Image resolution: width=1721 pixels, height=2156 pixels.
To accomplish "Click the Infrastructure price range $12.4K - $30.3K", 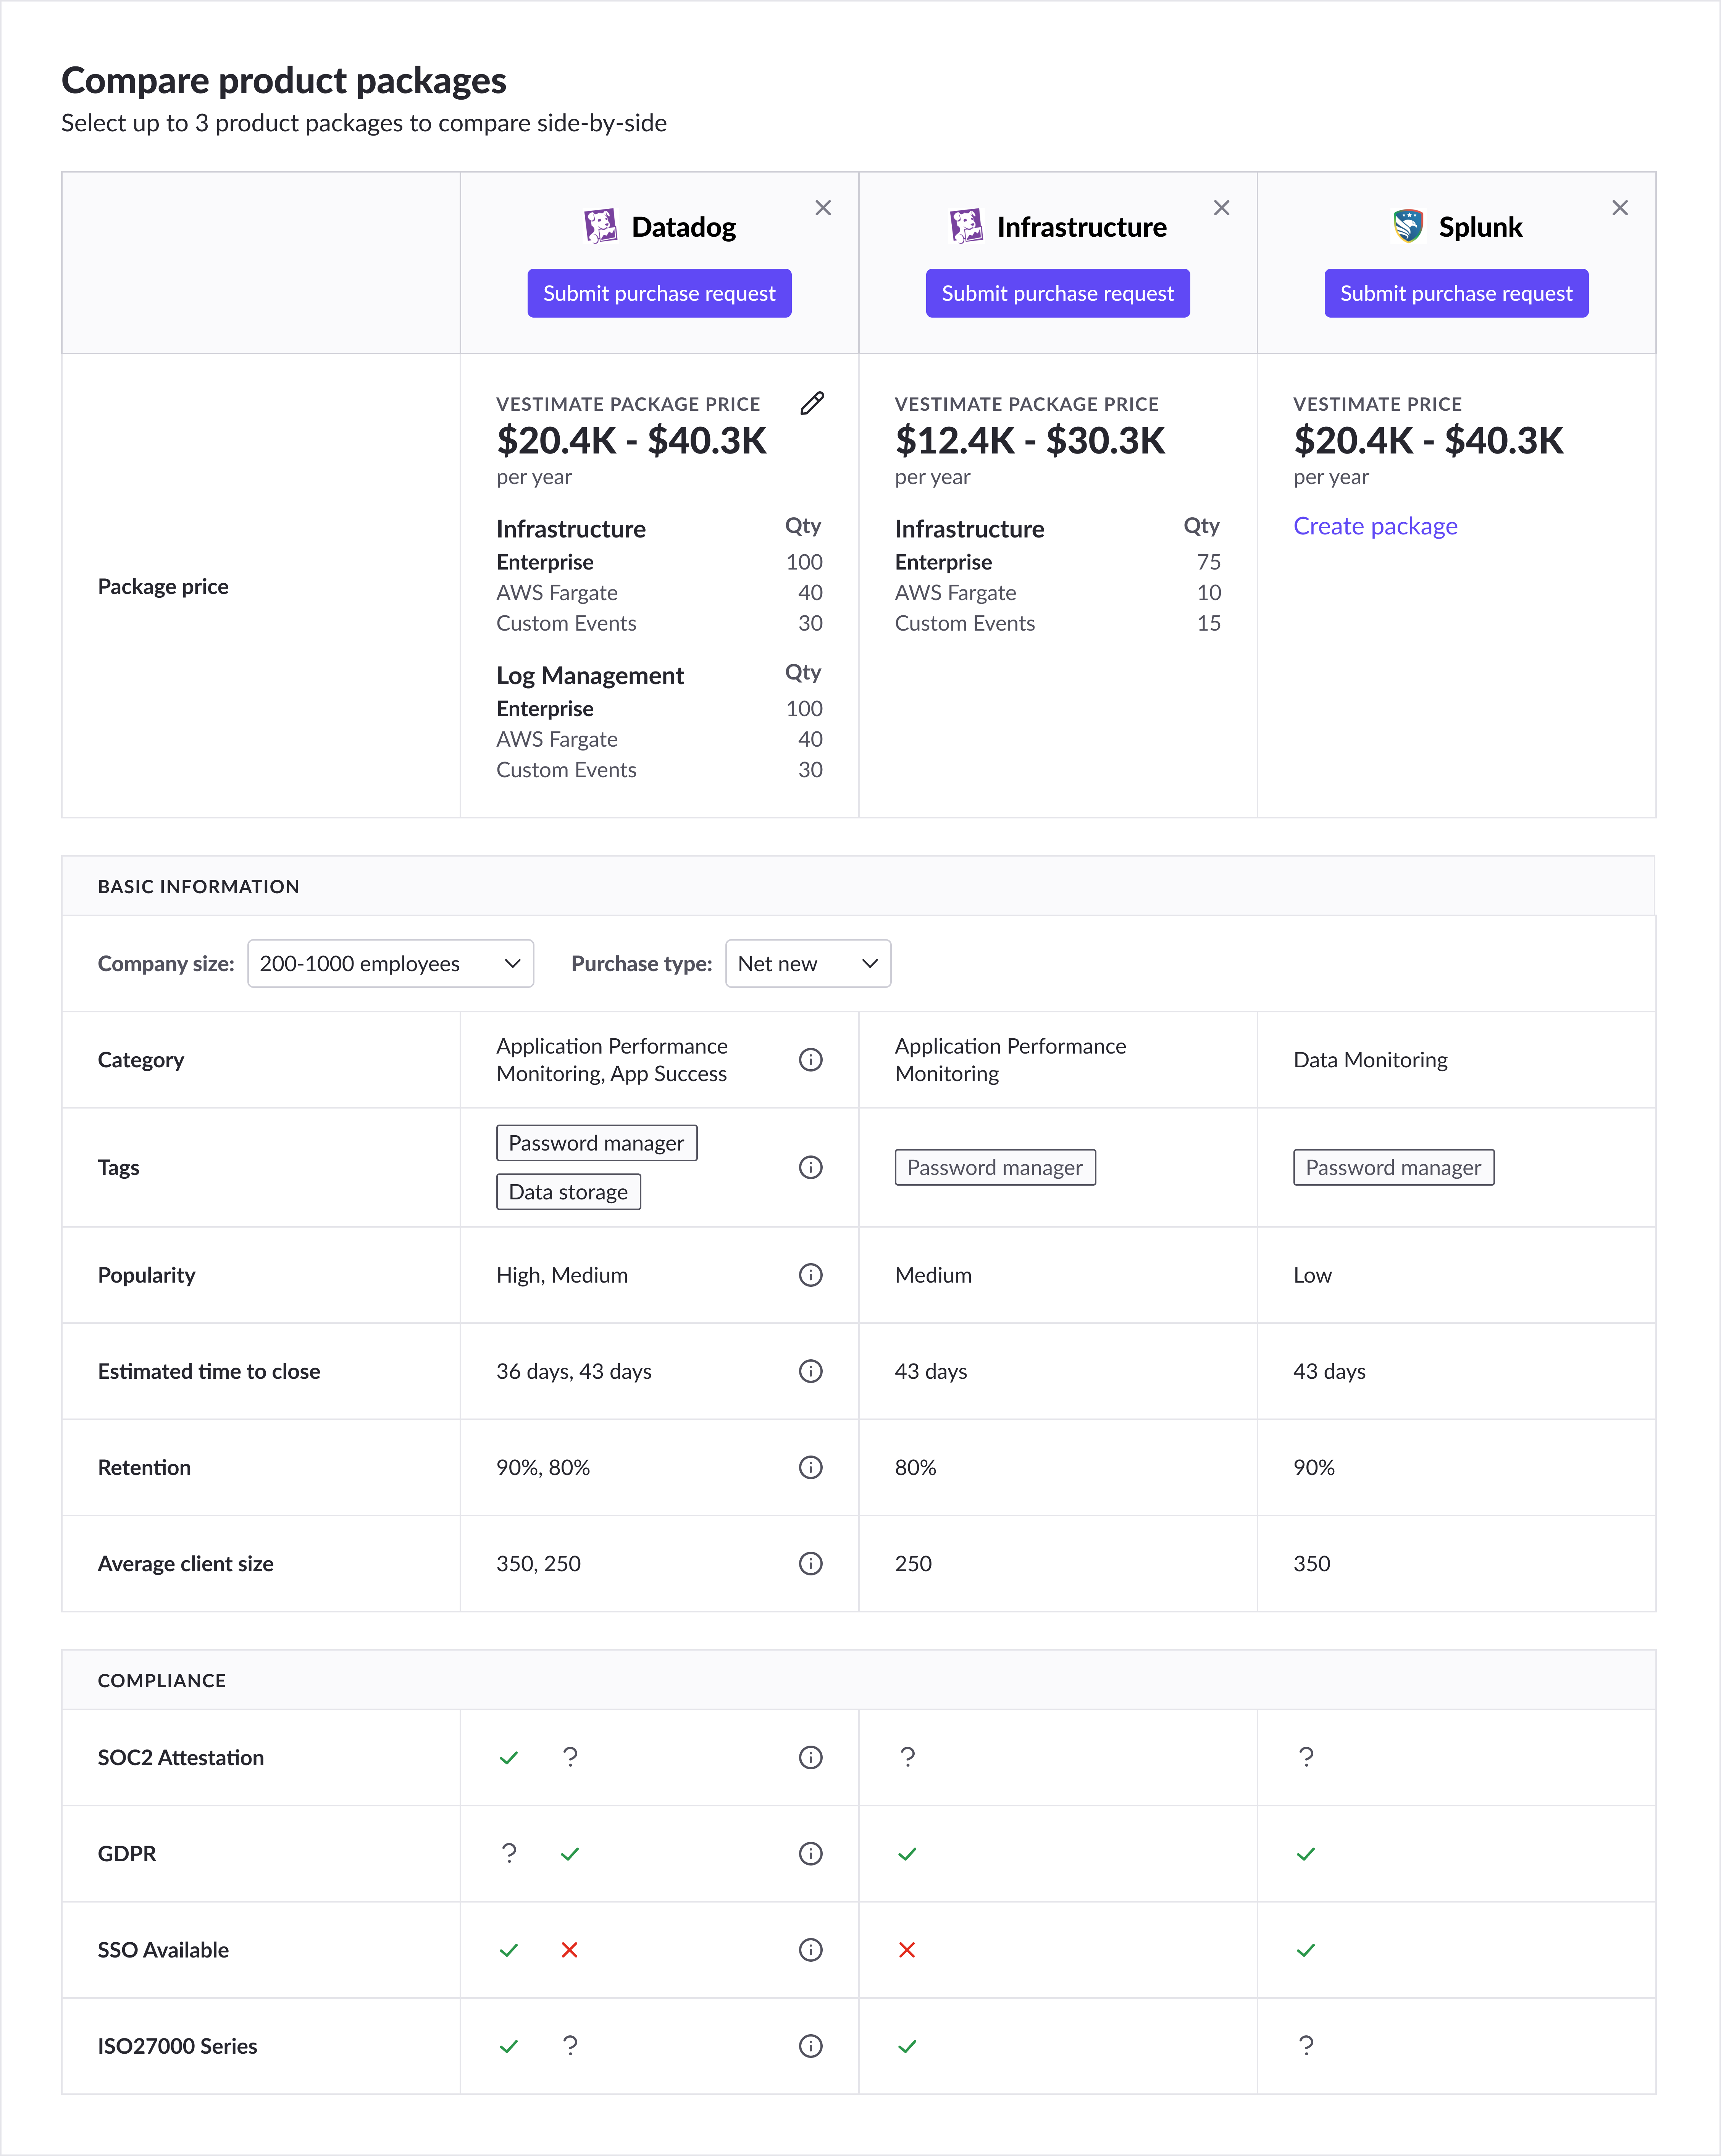I will tap(1030, 440).
